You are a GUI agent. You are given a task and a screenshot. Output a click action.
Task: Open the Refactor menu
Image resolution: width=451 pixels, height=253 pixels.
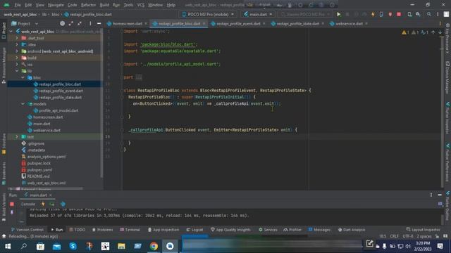[x=88, y=5]
